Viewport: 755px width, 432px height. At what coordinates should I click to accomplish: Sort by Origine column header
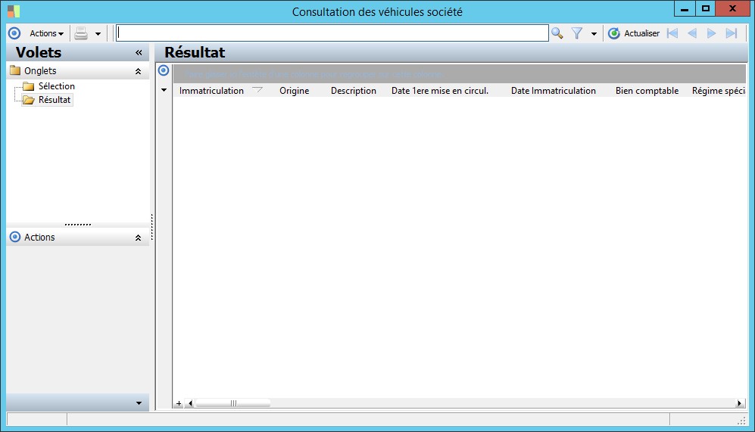294,91
